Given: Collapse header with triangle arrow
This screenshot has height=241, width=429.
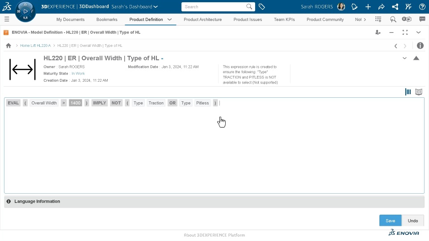Looking at the screenshot, I should coord(416,58).
